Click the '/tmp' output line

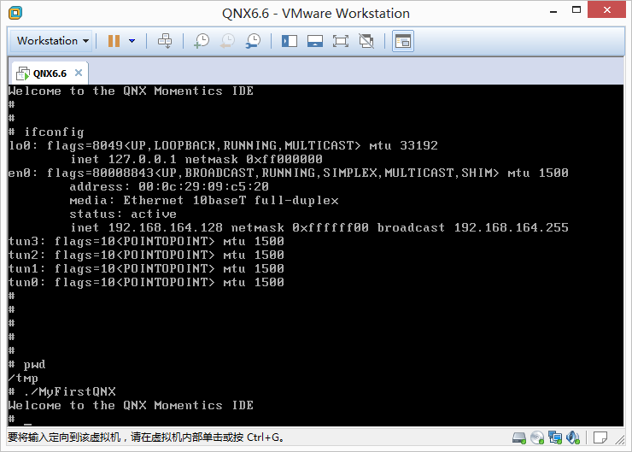(x=23, y=379)
